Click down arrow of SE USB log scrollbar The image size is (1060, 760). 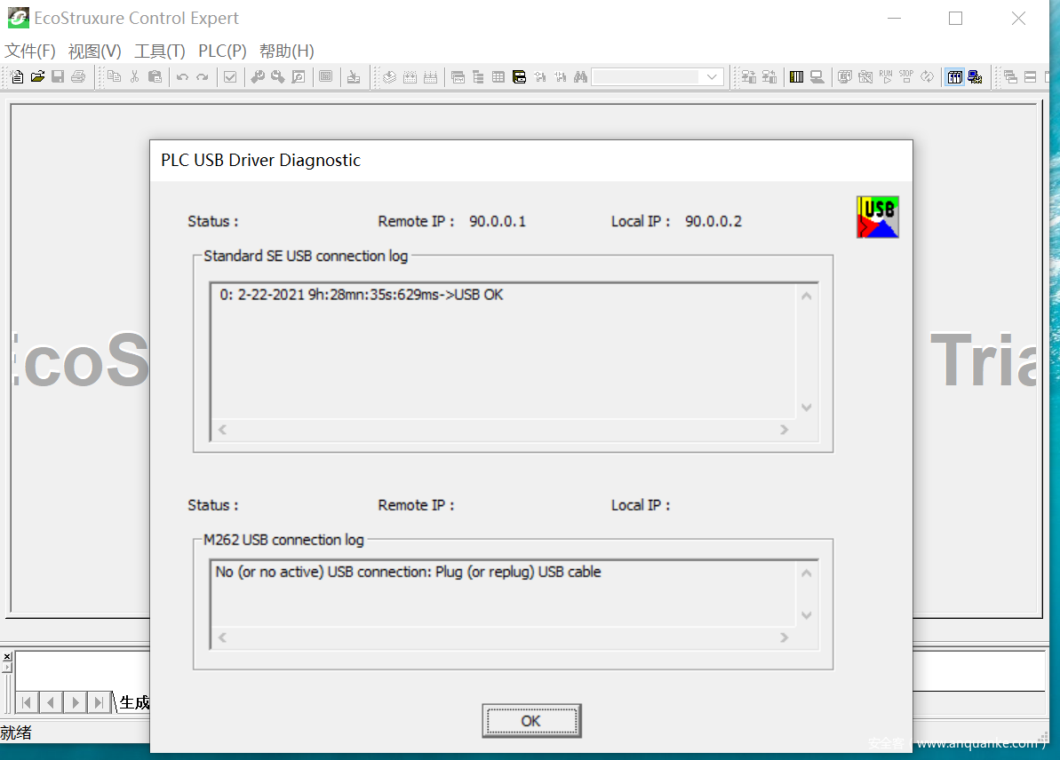coord(807,408)
